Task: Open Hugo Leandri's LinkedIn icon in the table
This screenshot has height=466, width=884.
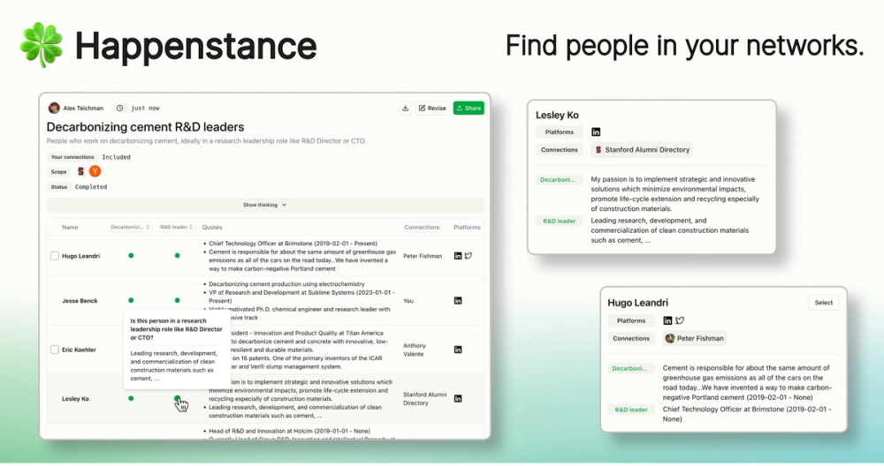Action: [458, 256]
